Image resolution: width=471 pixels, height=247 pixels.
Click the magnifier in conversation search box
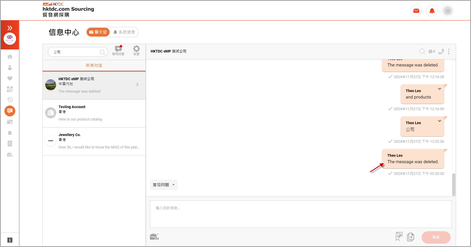click(102, 52)
